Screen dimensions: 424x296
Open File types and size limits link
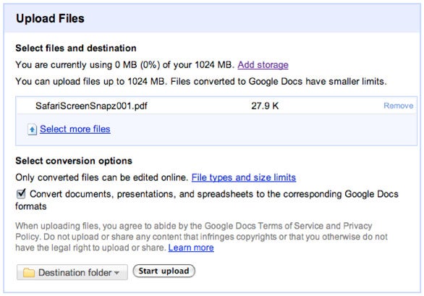tap(244, 177)
